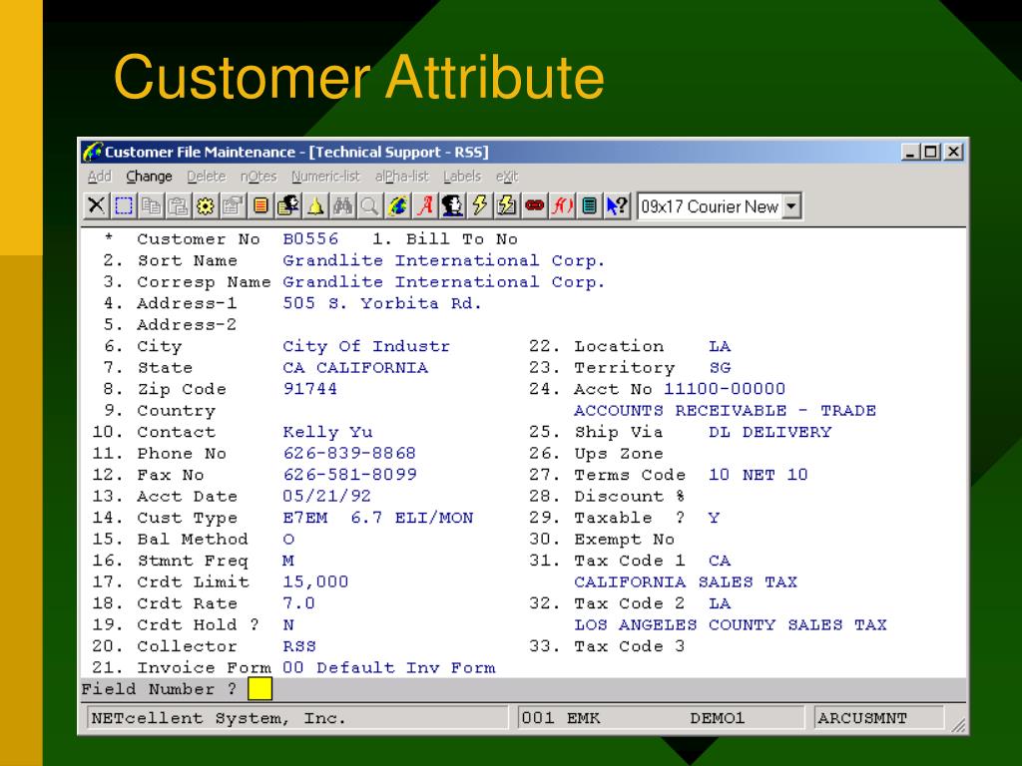
Task: Click the plain yellow lightning bolt icon
Action: 480,205
